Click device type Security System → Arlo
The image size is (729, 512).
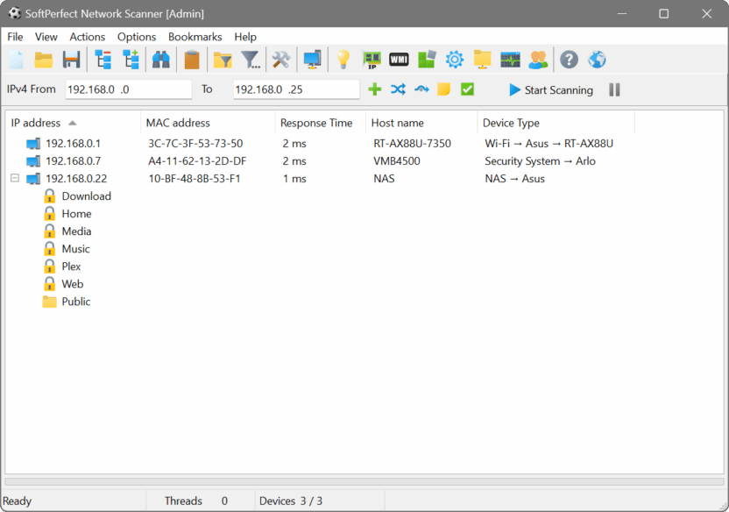click(540, 161)
